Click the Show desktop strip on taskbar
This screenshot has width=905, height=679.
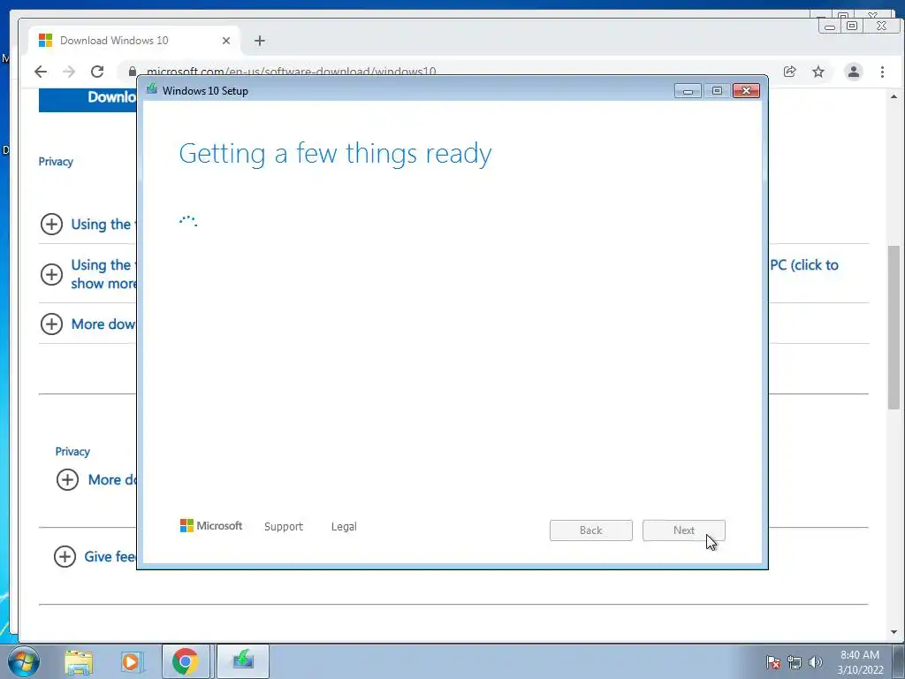[x=899, y=661]
